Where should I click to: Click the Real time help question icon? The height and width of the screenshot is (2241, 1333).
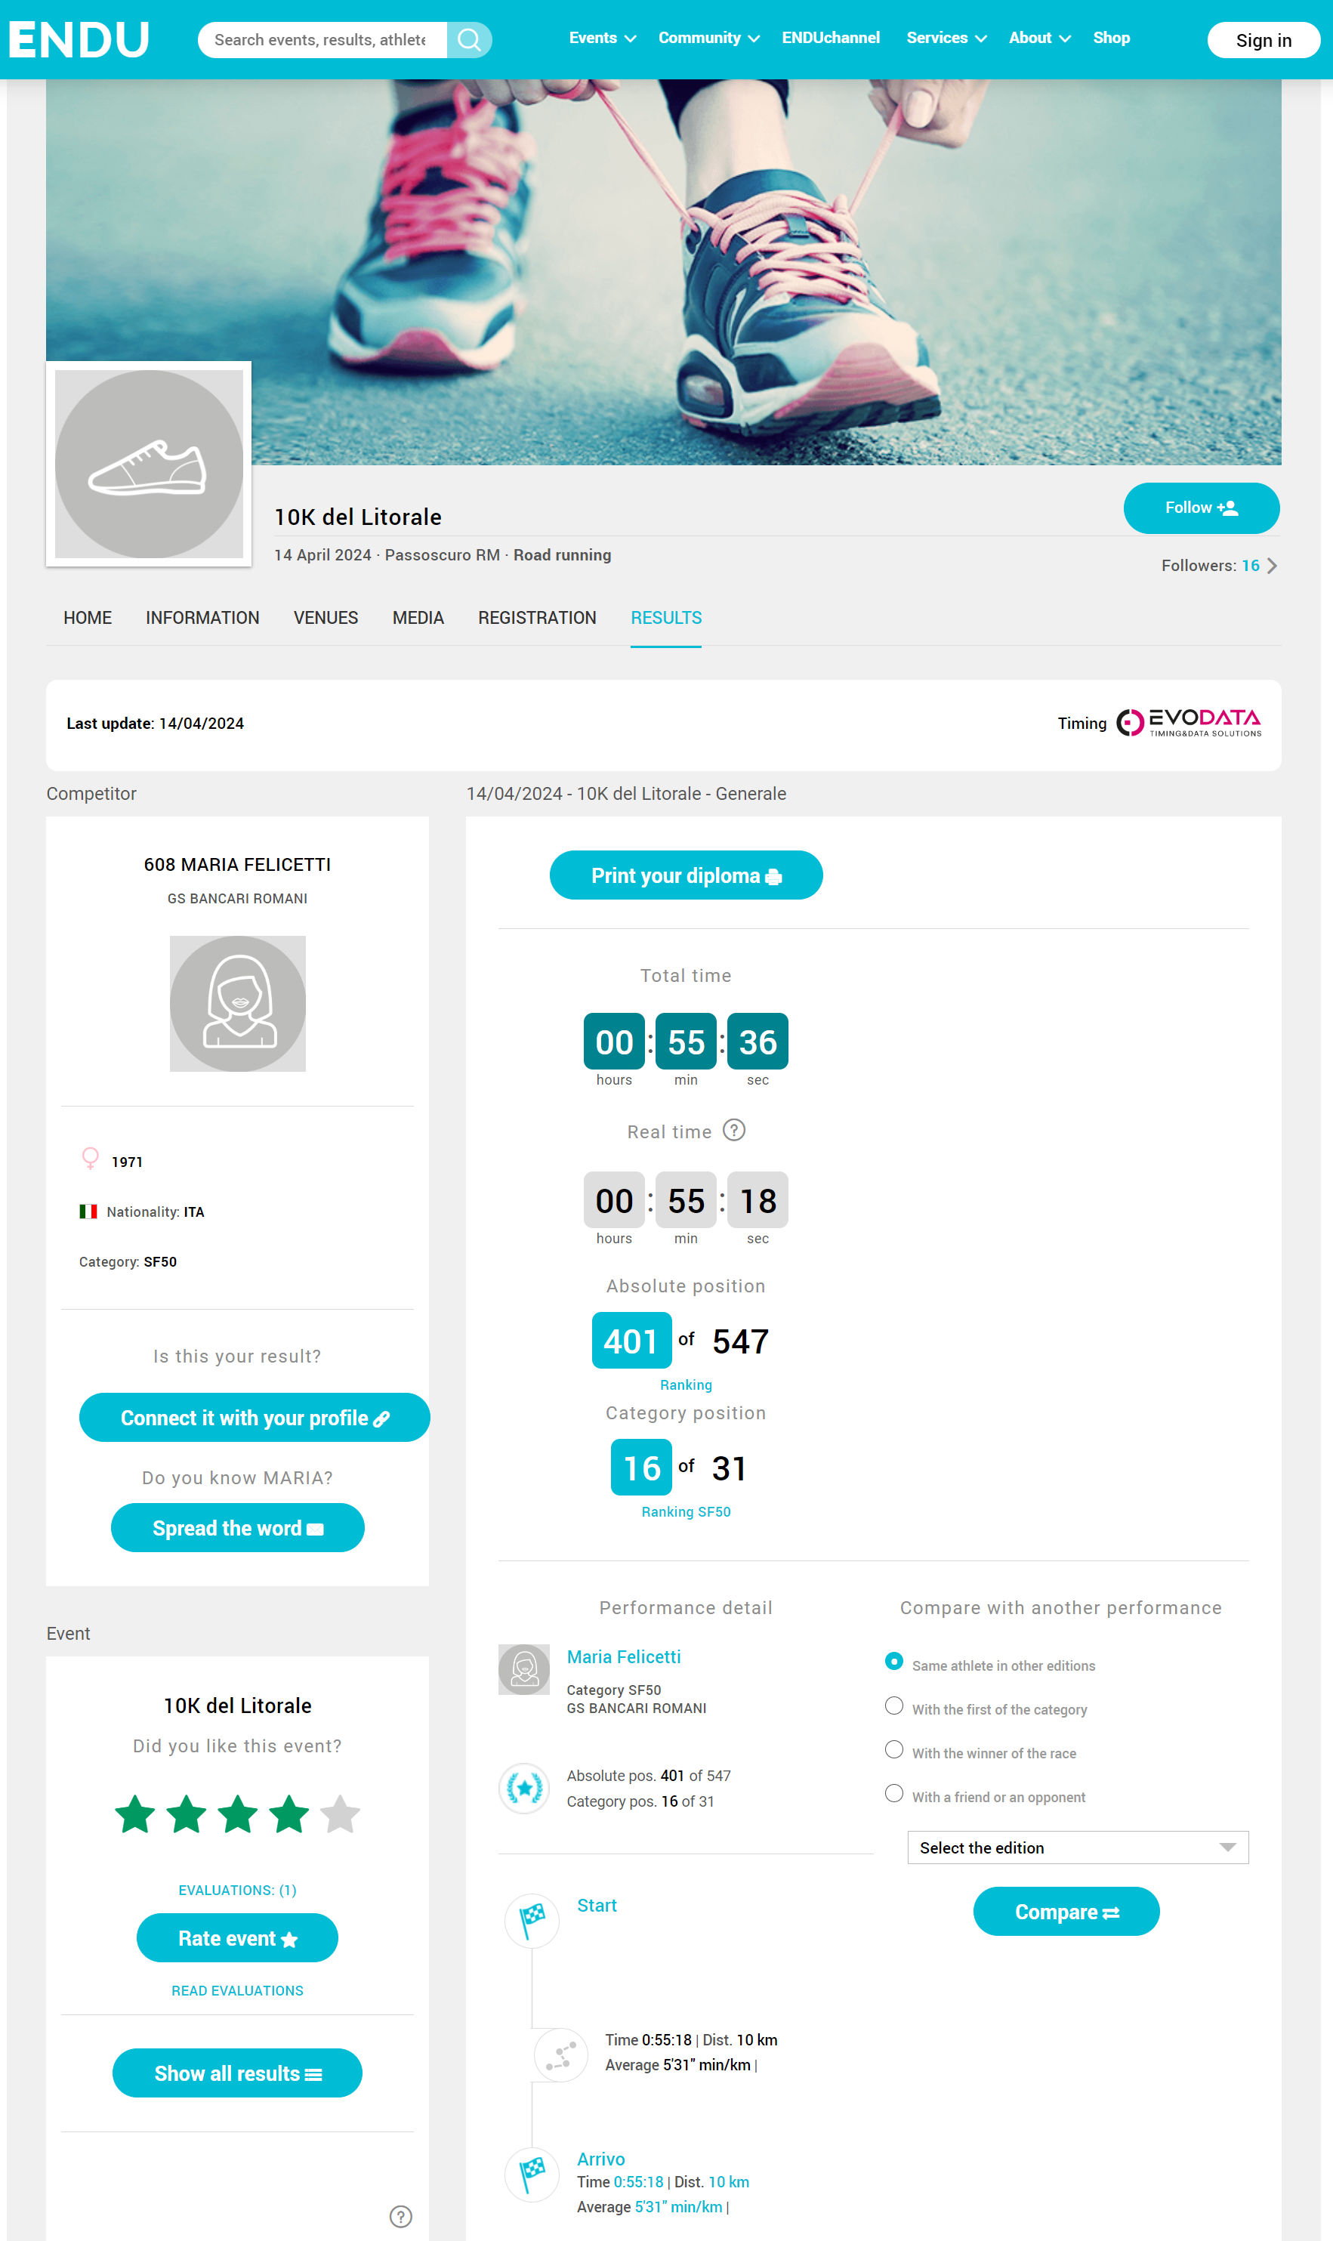(x=734, y=1130)
